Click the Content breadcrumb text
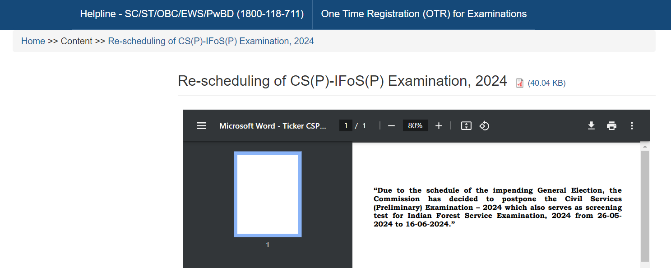This screenshot has width=671, height=268. 76,41
